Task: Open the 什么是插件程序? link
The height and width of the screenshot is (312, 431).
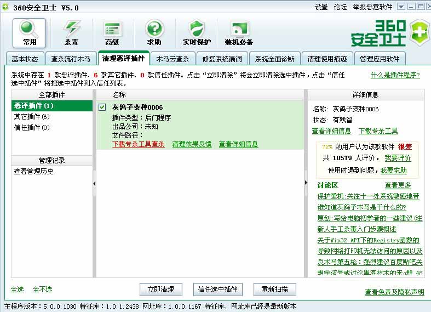Action: [395, 75]
